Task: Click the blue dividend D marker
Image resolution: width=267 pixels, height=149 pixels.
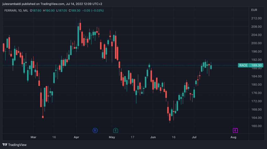Action: tap(95, 131)
